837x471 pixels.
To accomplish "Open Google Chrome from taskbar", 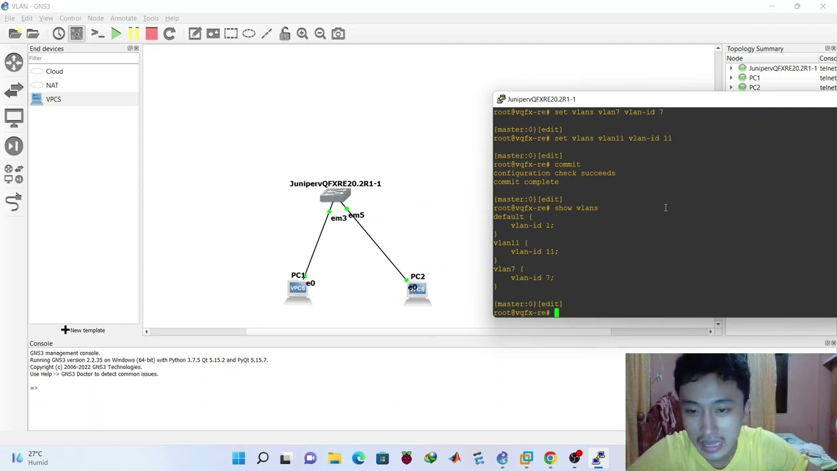I will click(550, 459).
